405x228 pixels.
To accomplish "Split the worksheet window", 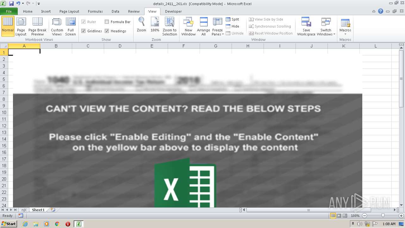I will click(x=233, y=19).
